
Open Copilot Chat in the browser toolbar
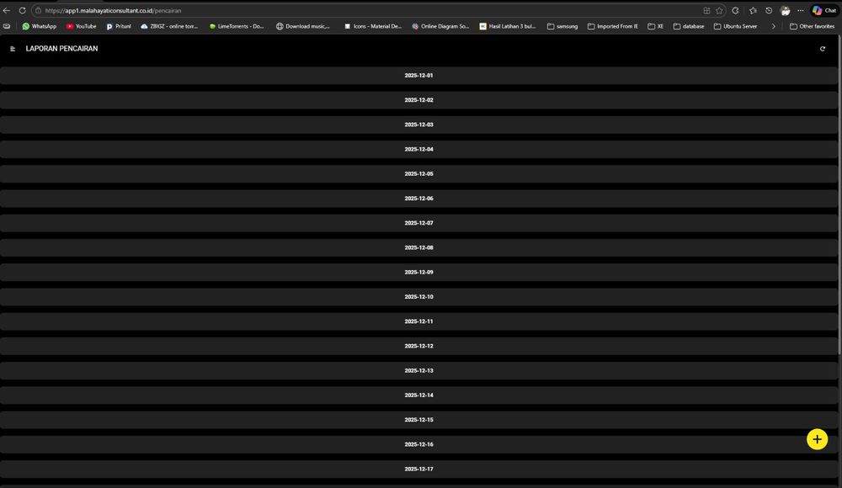(824, 10)
